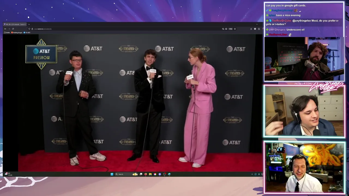Open a new browser tab
This screenshot has width=349, height=196.
(29, 24)
